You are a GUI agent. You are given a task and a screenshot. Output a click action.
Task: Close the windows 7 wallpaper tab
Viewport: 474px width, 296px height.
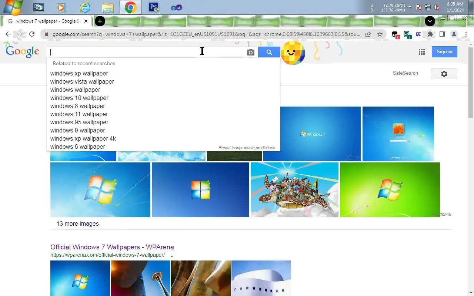[86, 21]
